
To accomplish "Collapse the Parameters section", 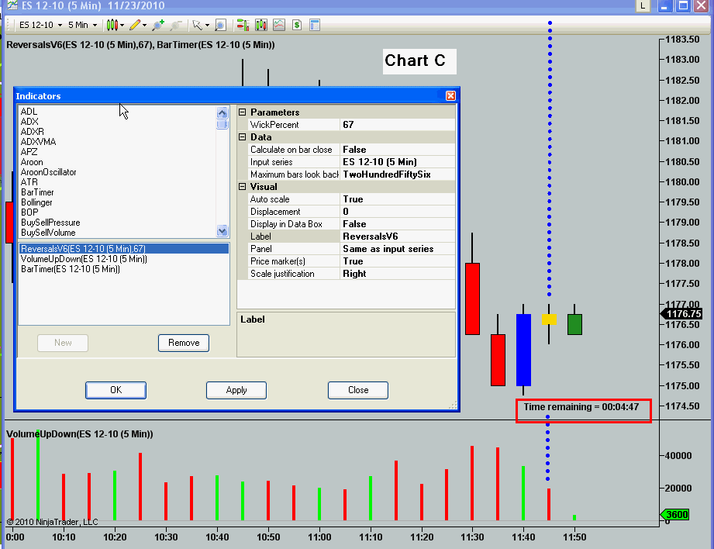I will click(242, 112).
